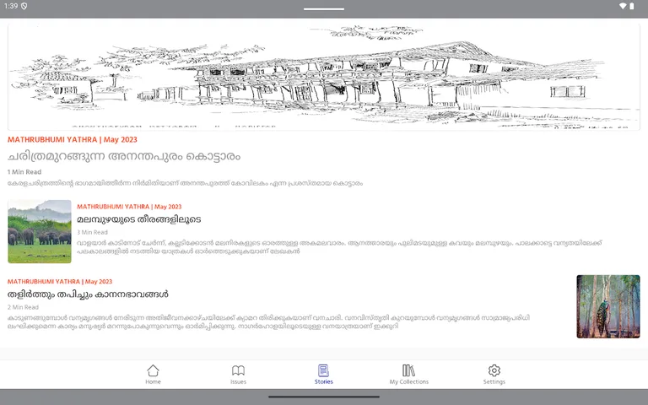The width and height of the screenshot is (648, 405).
Task: Open the Settings gear icon
Action: pyautogui.click(x=494, y=370)
